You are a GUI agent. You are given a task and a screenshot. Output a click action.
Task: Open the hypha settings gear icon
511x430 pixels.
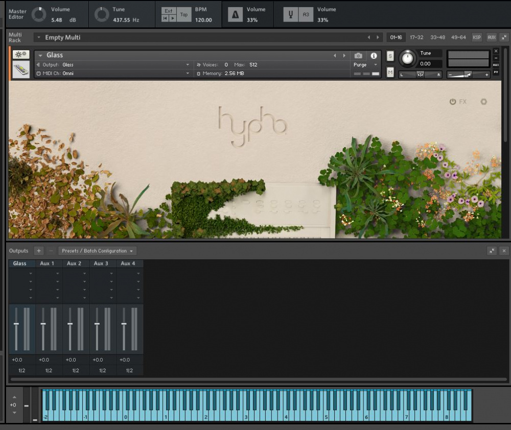483,102
